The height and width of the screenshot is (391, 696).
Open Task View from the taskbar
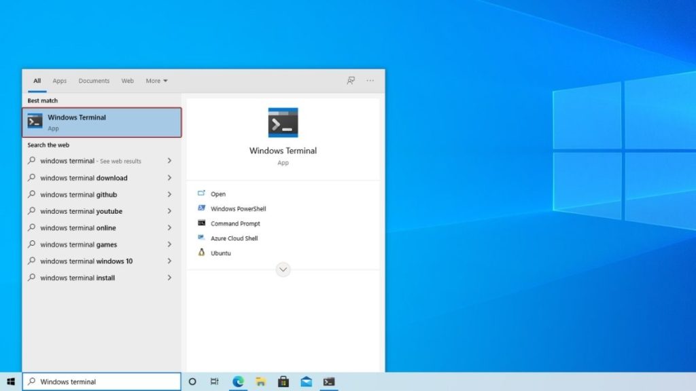(214, 381)
